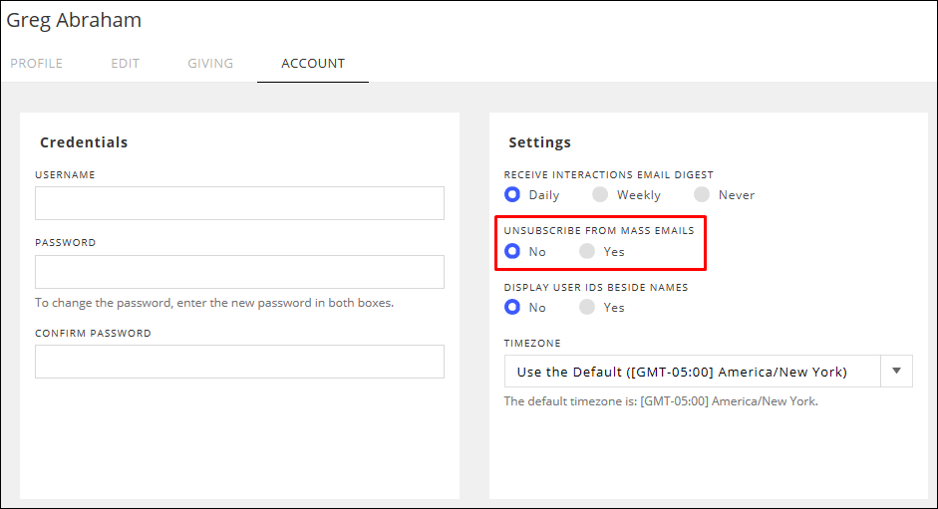This screenshot has height=509, width=938.
Task: Click the Credentials section heading
Action: tap(84, 142)
